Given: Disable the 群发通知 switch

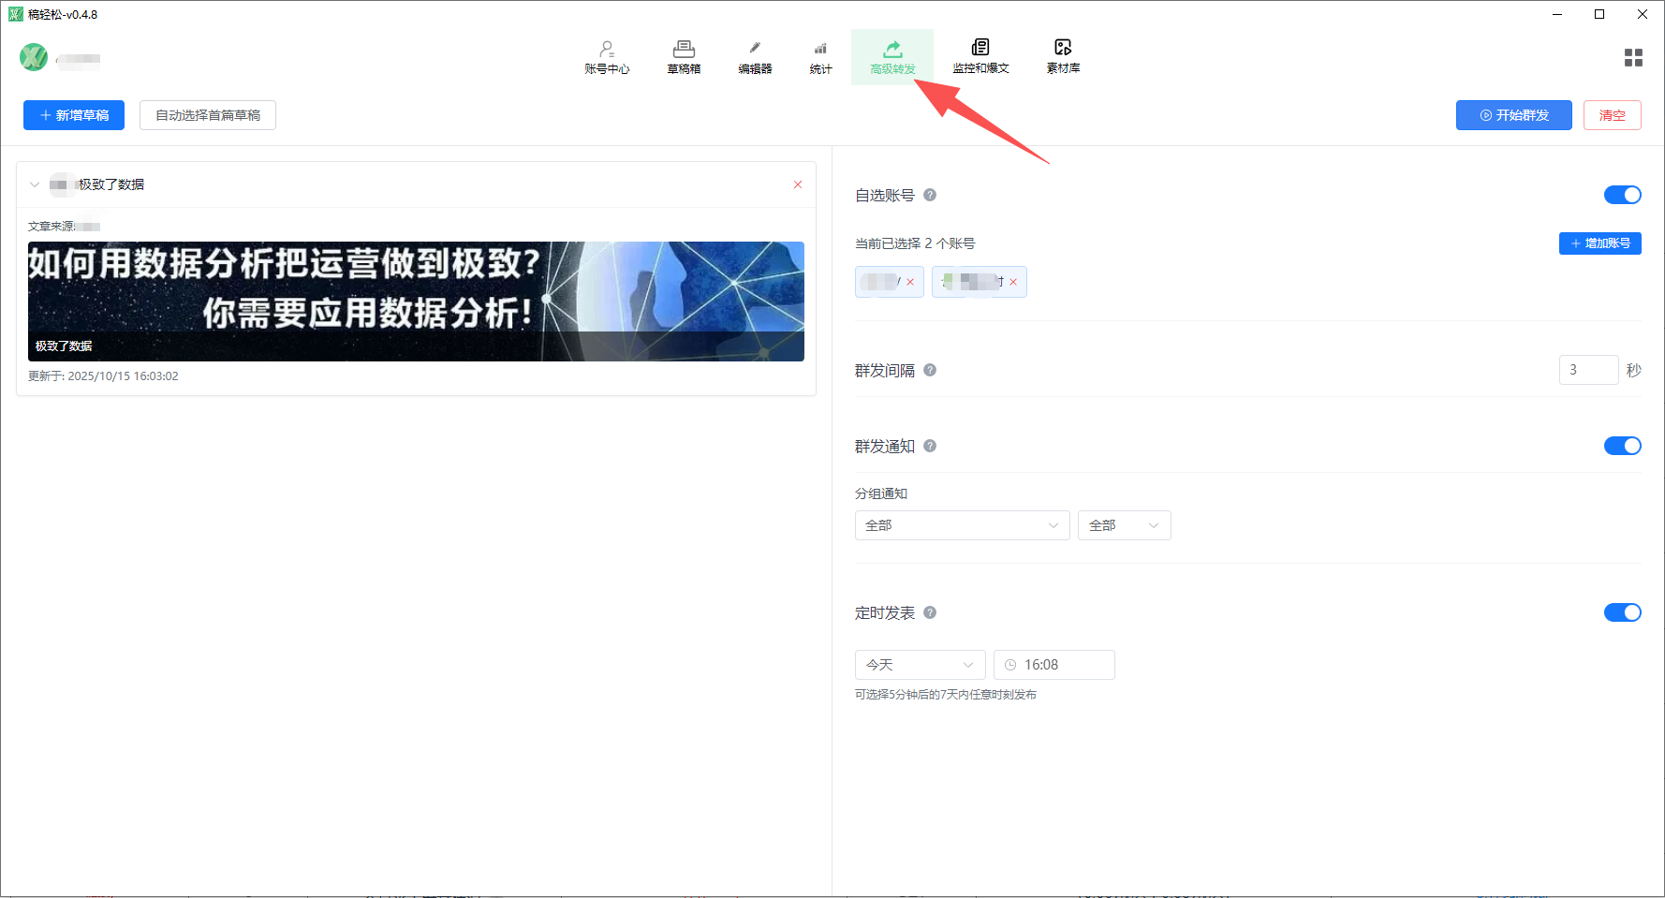Looking at the screenshot, I should click(1622, 446).
